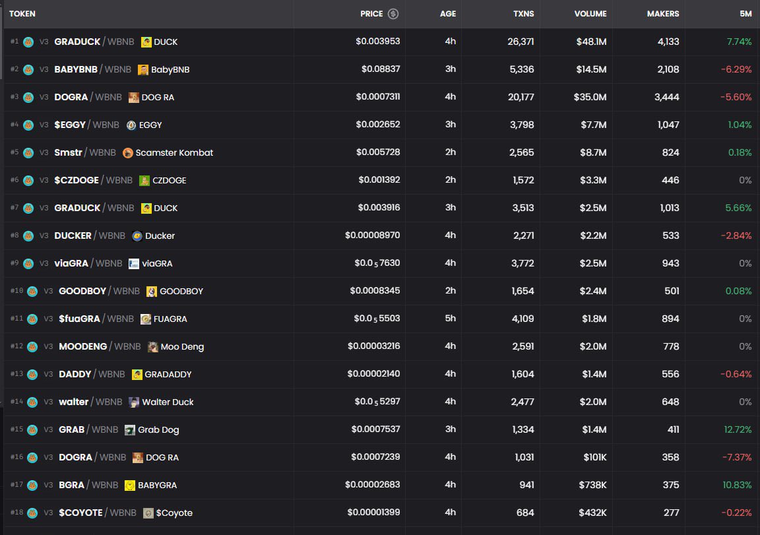Switch sorting to the 5M column
The image size is (760, 535).
(745, 13)
